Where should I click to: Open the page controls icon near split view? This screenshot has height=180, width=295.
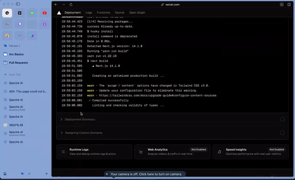pyautogui.click(x=282, y=4)
